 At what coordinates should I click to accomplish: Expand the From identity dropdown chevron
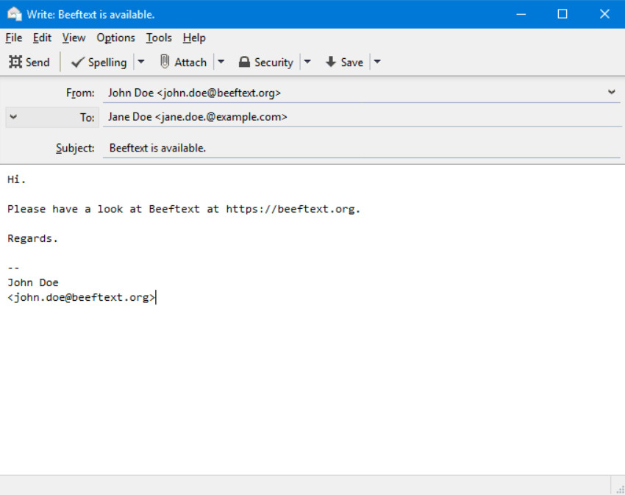click(x=612, y=92)
